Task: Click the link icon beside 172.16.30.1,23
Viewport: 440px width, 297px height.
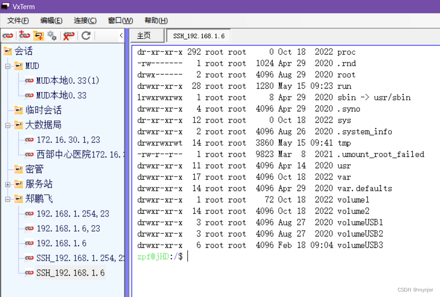Action: tap(29, 140)
